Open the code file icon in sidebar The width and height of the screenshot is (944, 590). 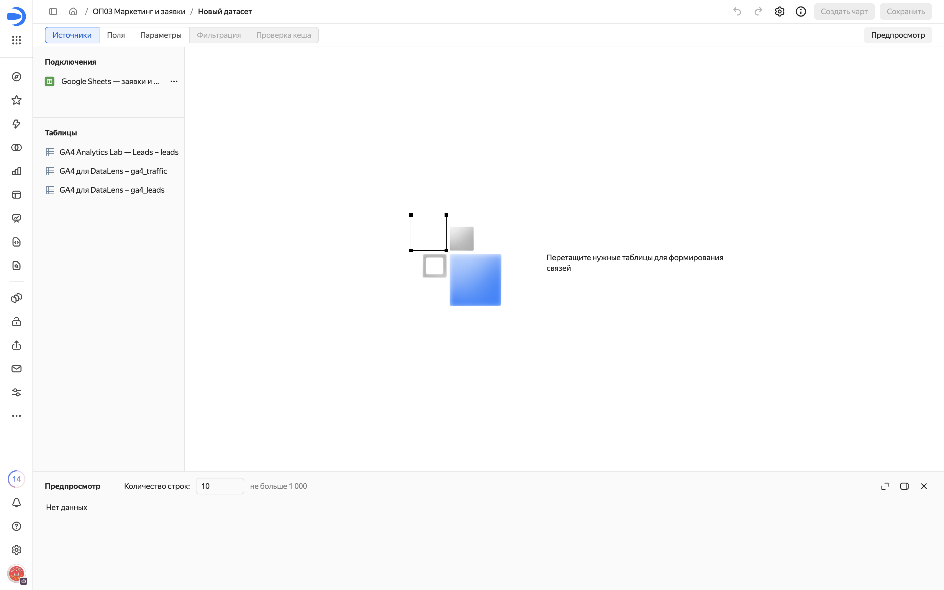[x=17, y=242]
